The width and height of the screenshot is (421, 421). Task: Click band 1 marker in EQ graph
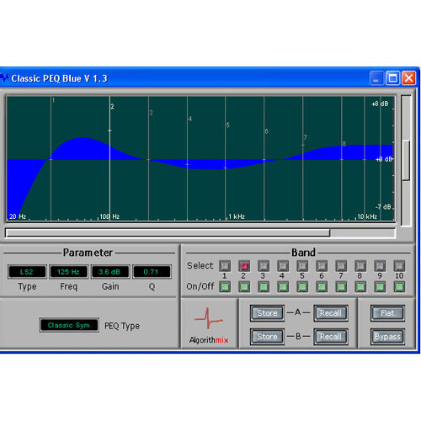pyautogui.click(x=51, y=159)
